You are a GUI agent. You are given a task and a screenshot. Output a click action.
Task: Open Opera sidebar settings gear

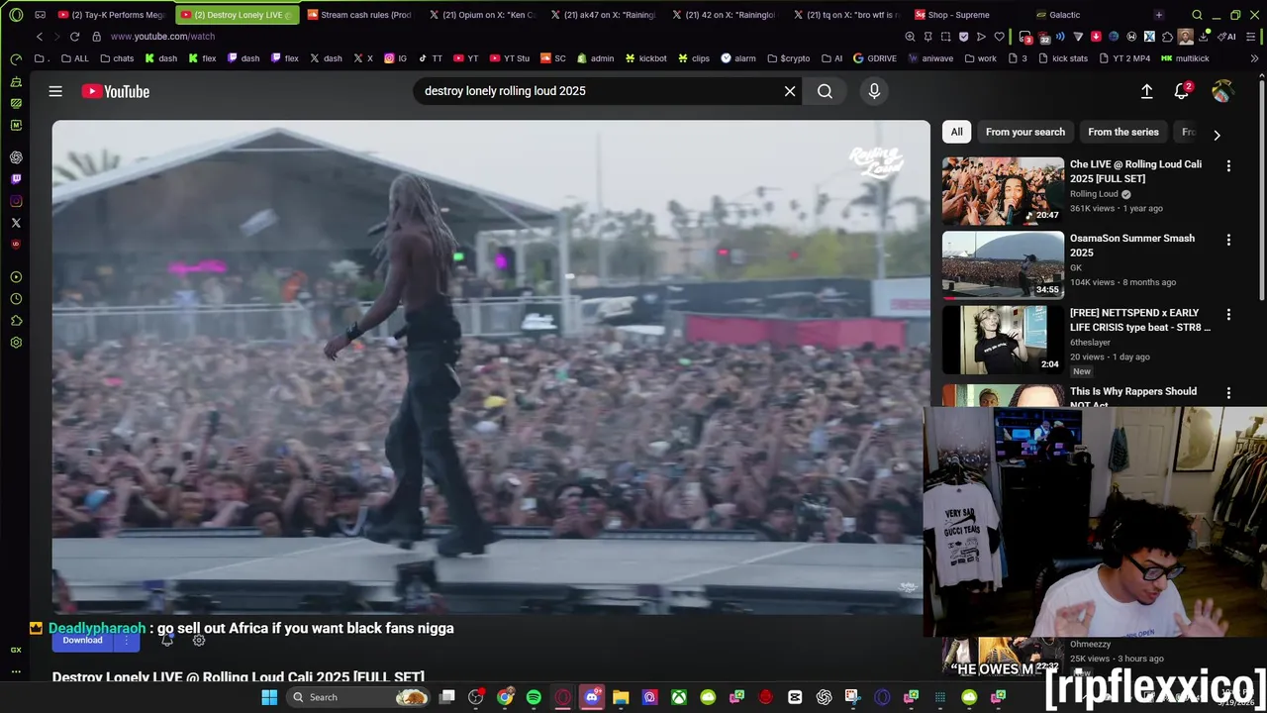[16, 343]
